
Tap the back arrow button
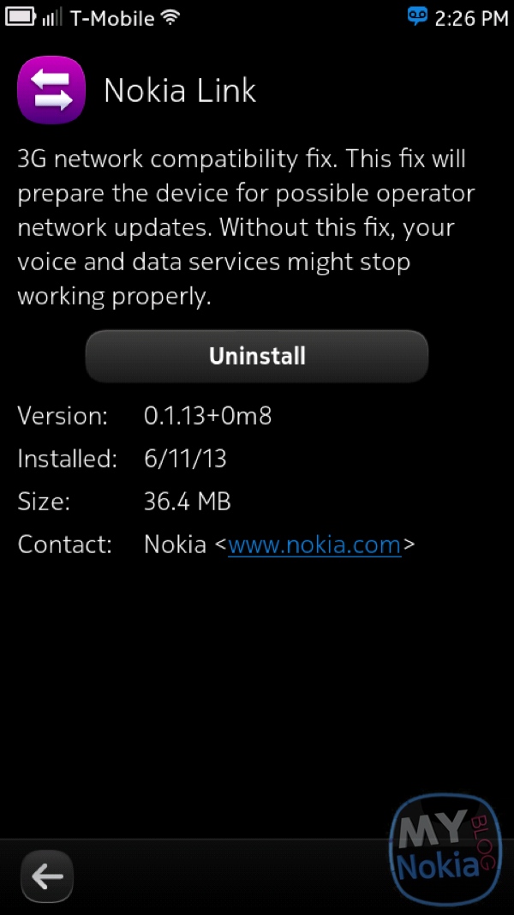(47, 876)
